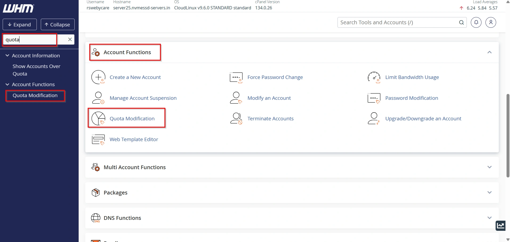The height and width of the screenshot is (242, 510).
Task: Click hostname server25.nvmessd-servers.in text
Action: 142,8
